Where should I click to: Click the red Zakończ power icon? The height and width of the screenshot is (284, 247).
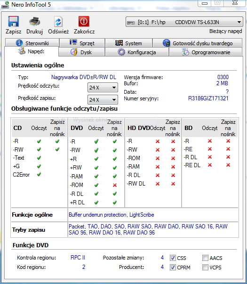(84, 21)
